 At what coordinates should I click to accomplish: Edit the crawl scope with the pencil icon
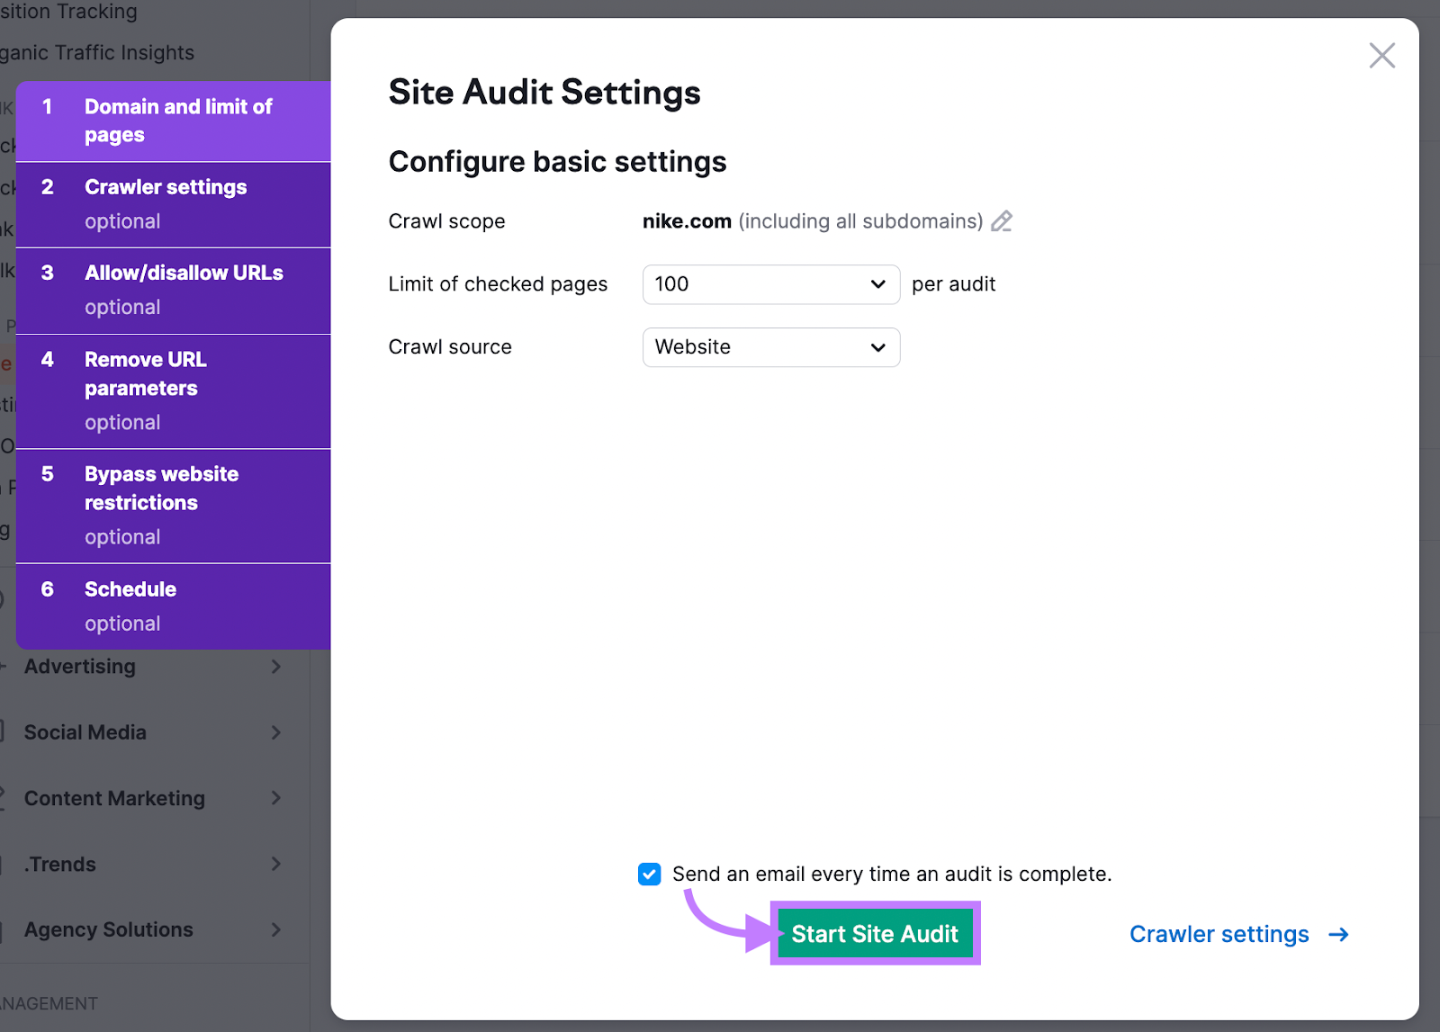1002,221
